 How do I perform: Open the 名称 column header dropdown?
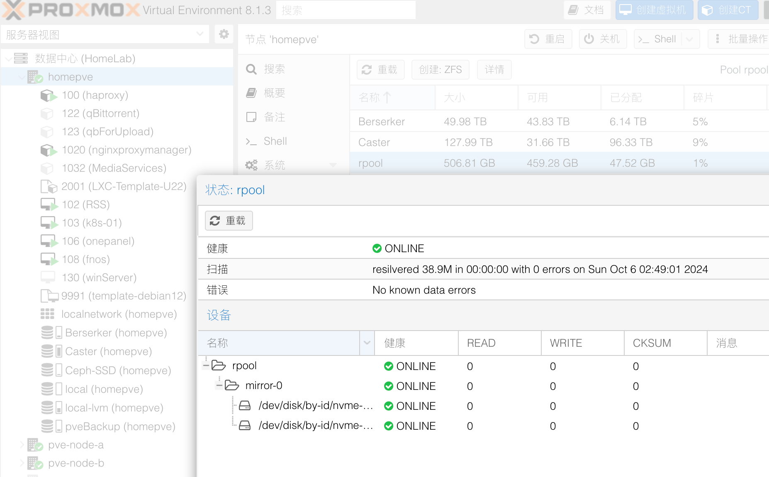coord(367,343)
